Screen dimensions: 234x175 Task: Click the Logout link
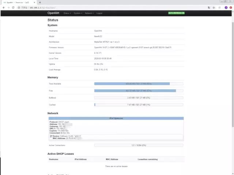[x=99, y=13]
